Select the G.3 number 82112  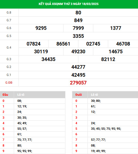(x=108, y=59)
